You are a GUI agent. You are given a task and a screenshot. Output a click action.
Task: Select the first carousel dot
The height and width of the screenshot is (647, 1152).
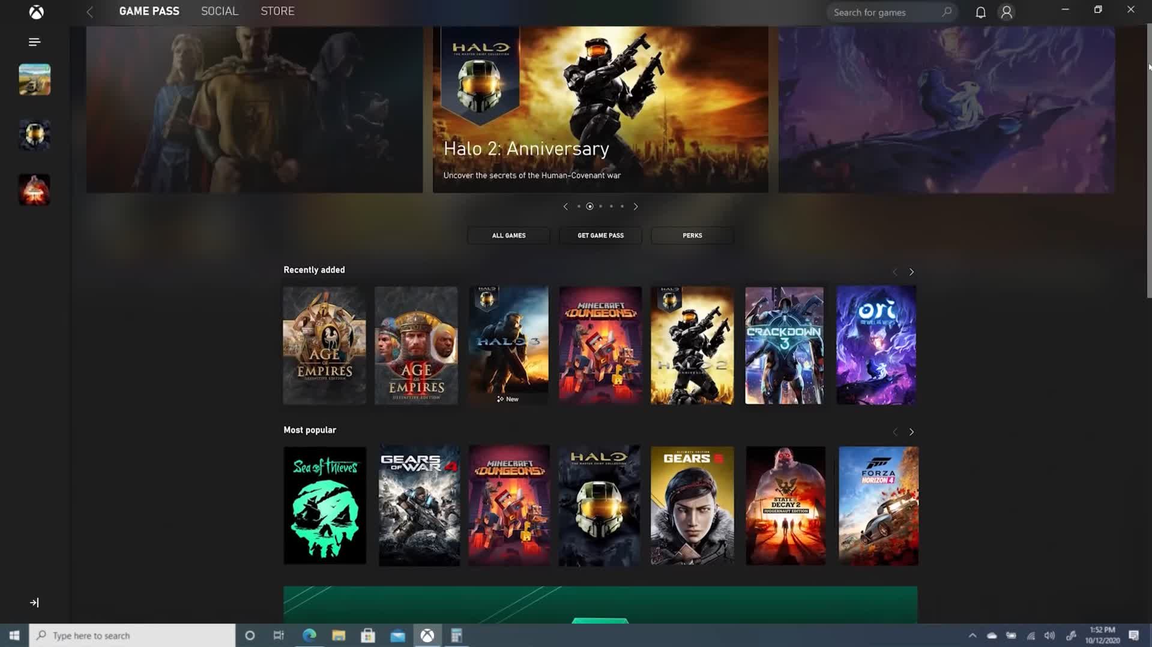[579, 206]
